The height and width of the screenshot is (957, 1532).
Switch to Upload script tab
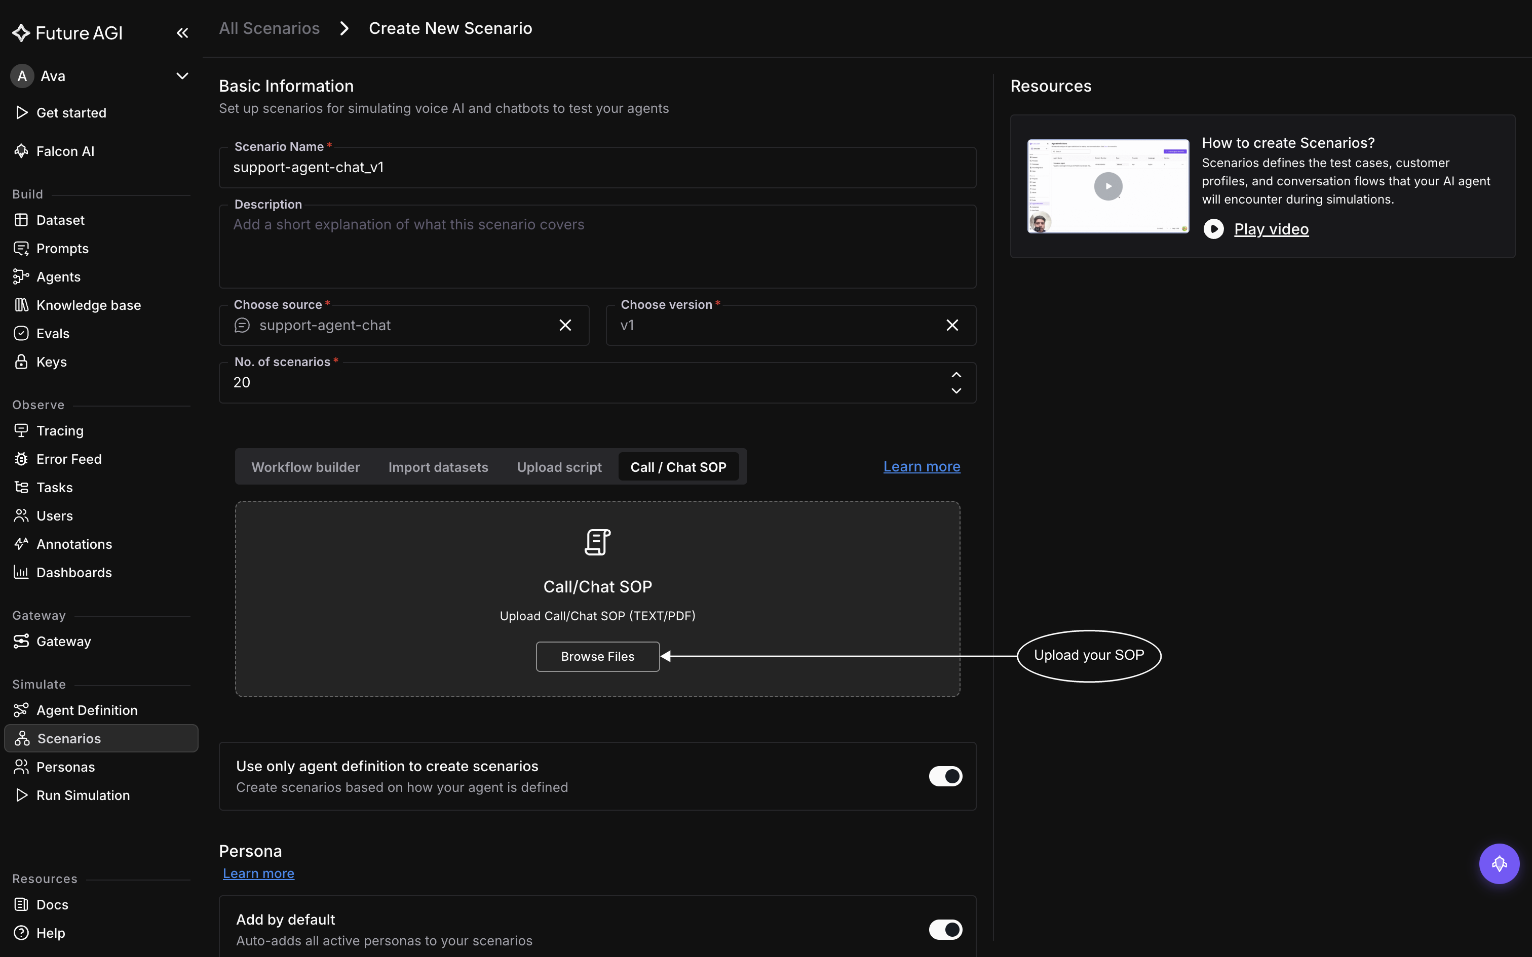click(x=559, y=467)
